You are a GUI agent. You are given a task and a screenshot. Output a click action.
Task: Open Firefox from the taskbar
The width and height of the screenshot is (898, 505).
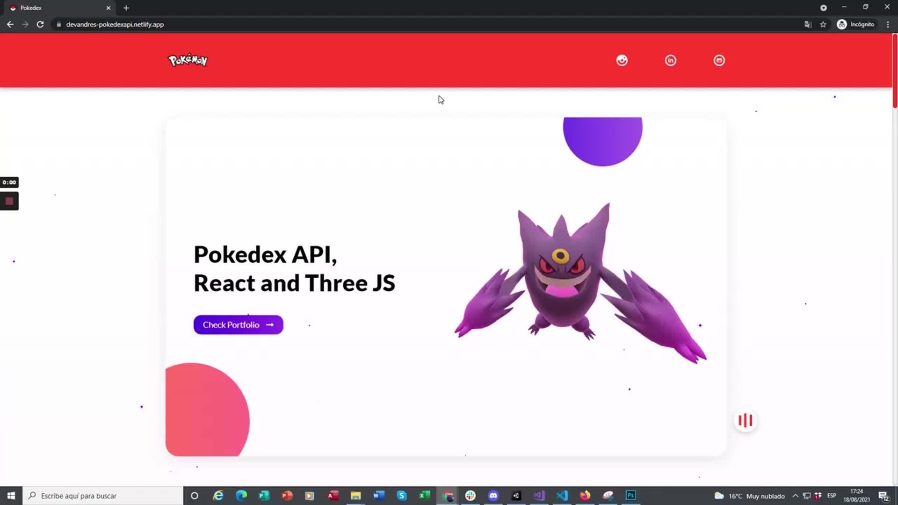[585, 496]
